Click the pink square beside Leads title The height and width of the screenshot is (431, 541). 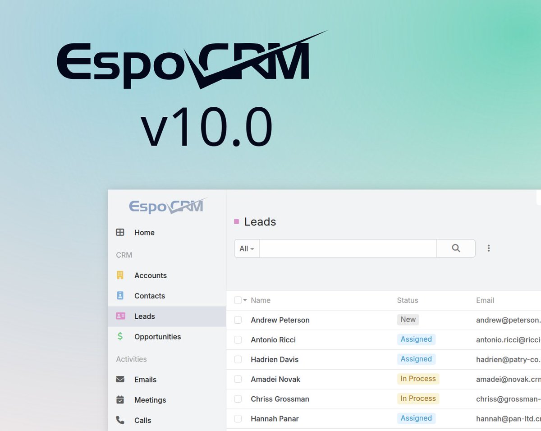237,222
